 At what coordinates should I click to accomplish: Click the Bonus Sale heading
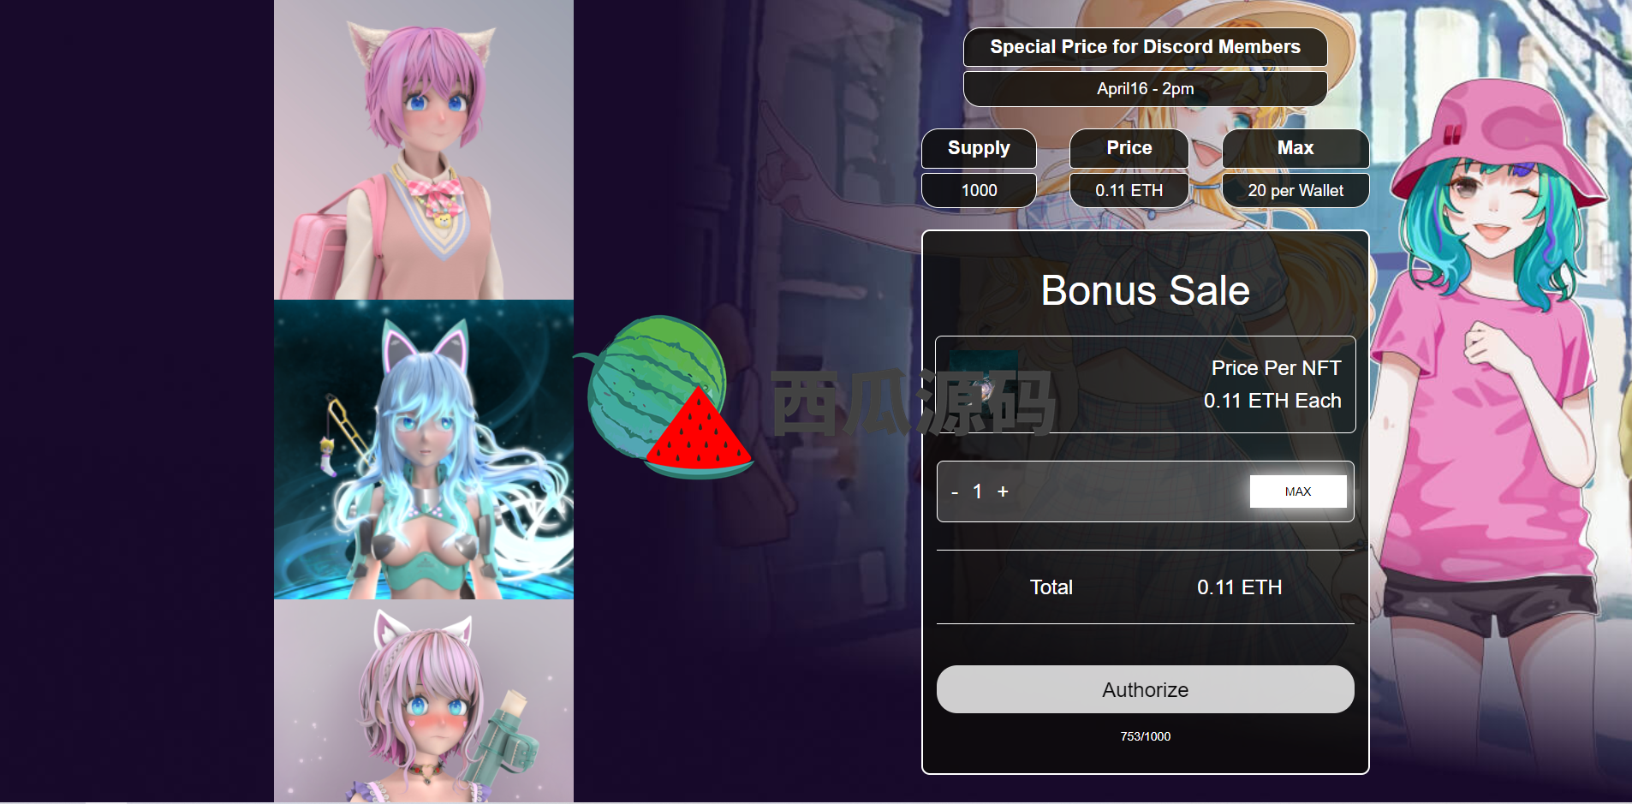pyautogui.click(x=1145, y=291)
